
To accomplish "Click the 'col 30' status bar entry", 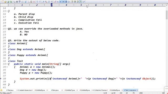I will coord(113,93).
